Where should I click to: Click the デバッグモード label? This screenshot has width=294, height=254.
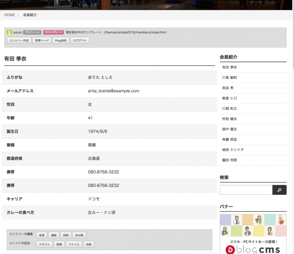(54, 32)
